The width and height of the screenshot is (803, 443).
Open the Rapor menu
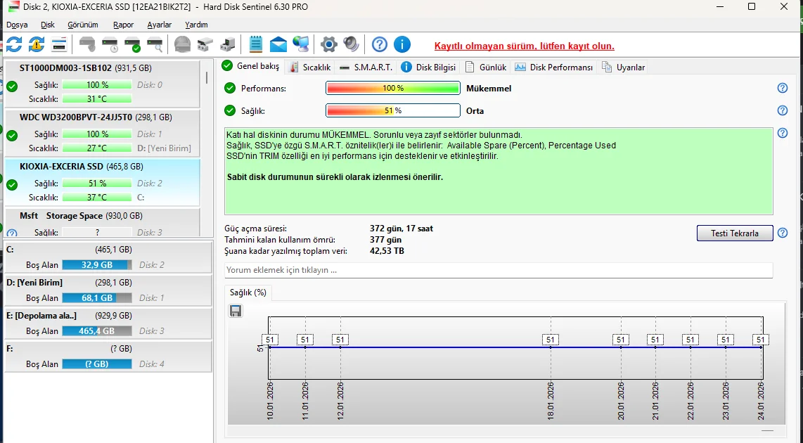[x=123, y=25]
